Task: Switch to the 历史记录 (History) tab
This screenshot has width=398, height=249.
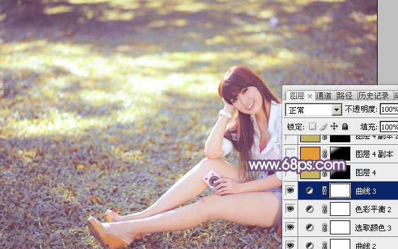Action: [373, 96]
